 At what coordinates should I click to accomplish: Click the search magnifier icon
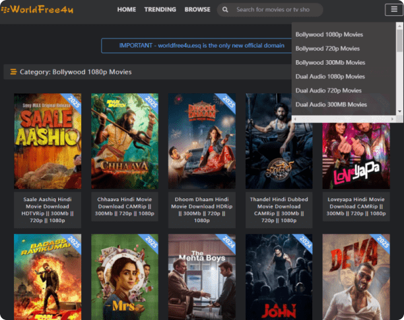226,10
